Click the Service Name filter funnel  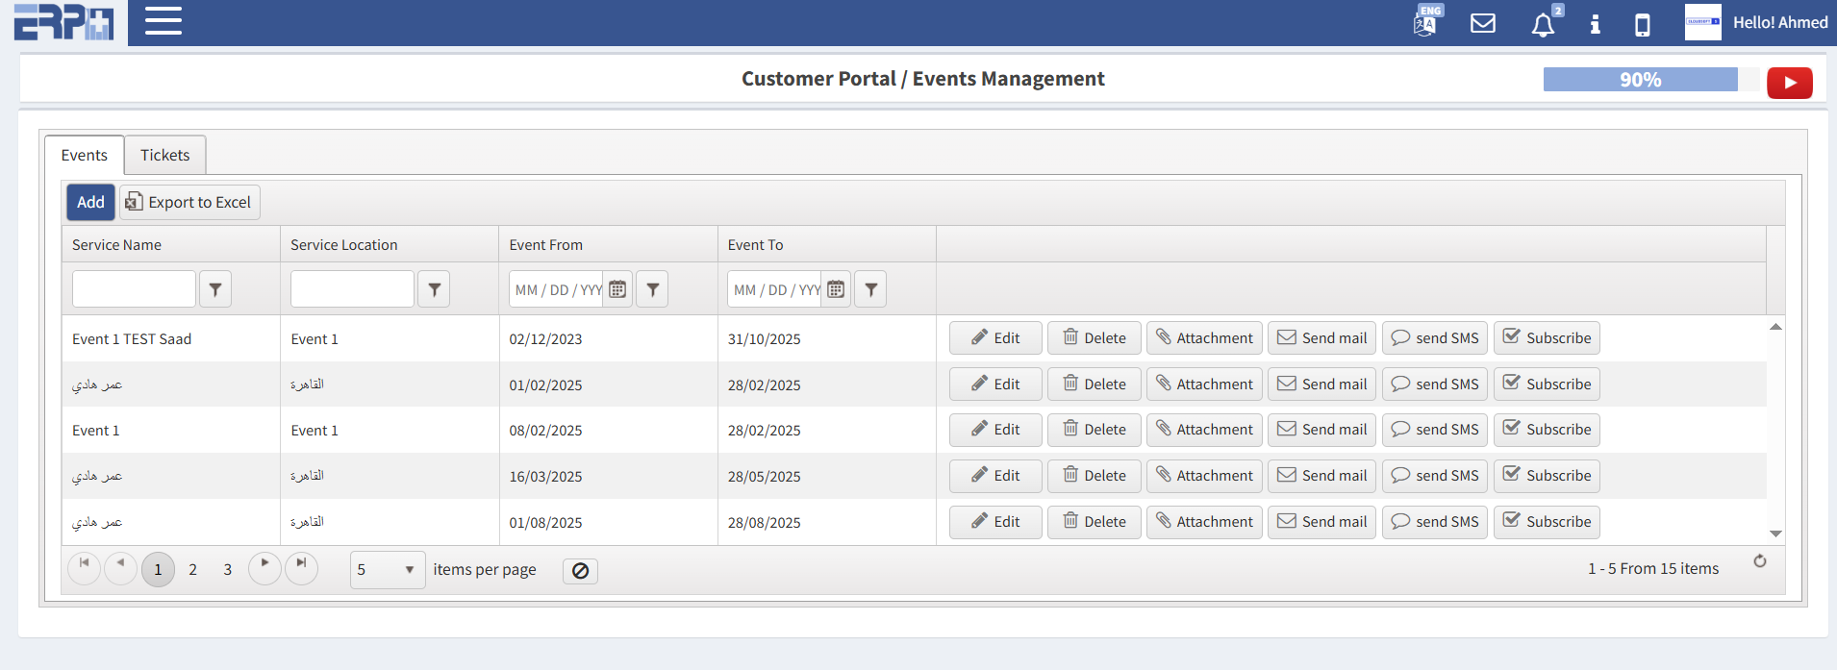pyautogui.click(x=215, y=289)
